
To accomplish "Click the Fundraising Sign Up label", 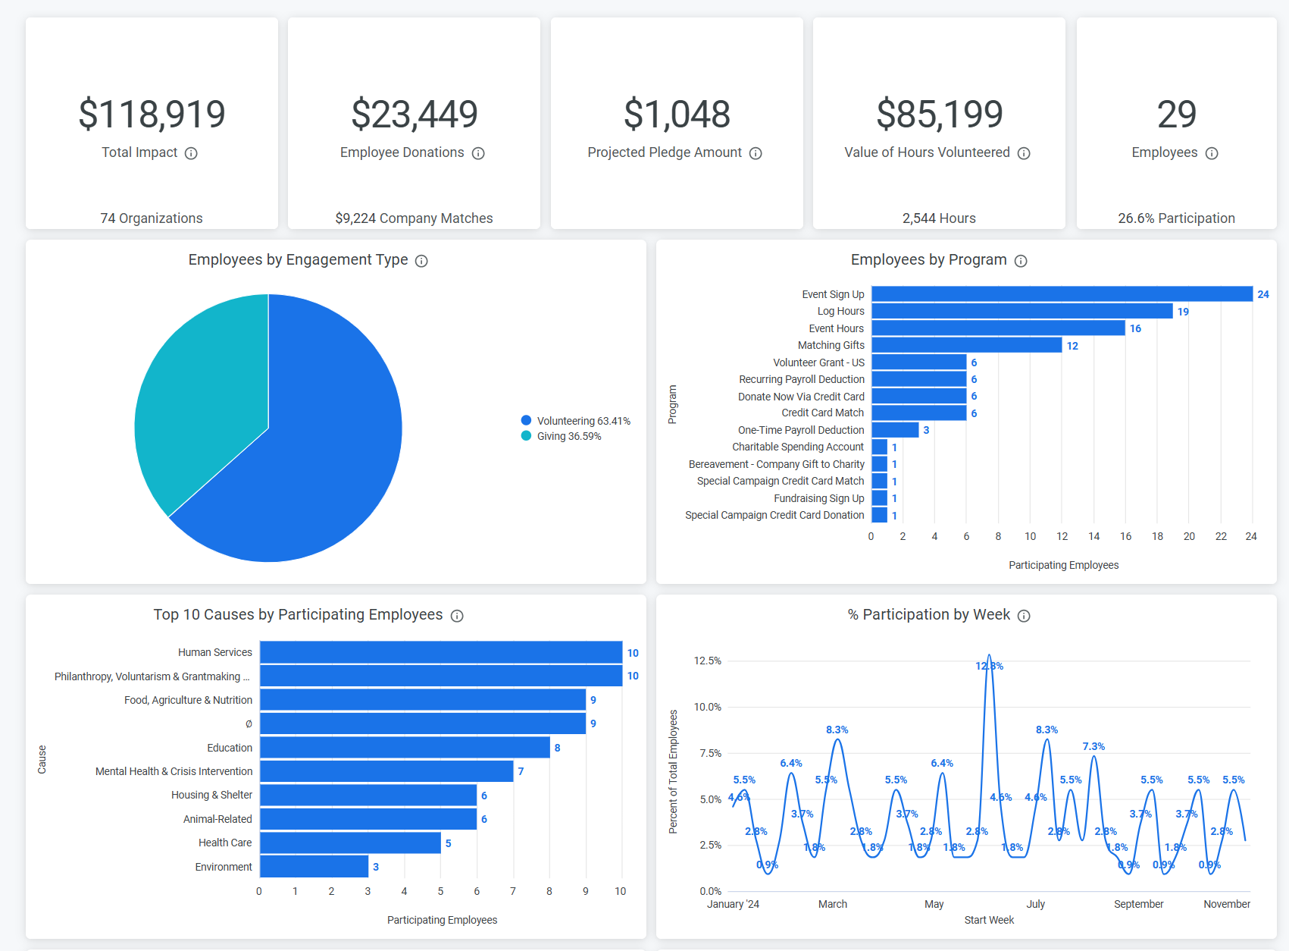I will [819, 498].
